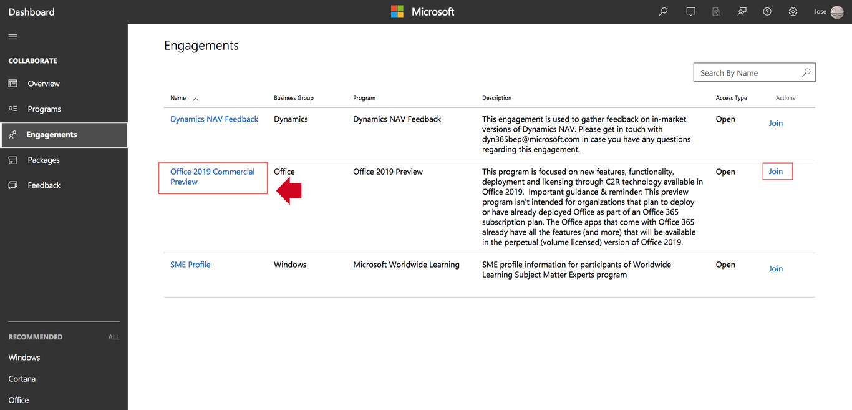Open recommended Cortana link
This screenshot has height=410, width=852.
22,379
